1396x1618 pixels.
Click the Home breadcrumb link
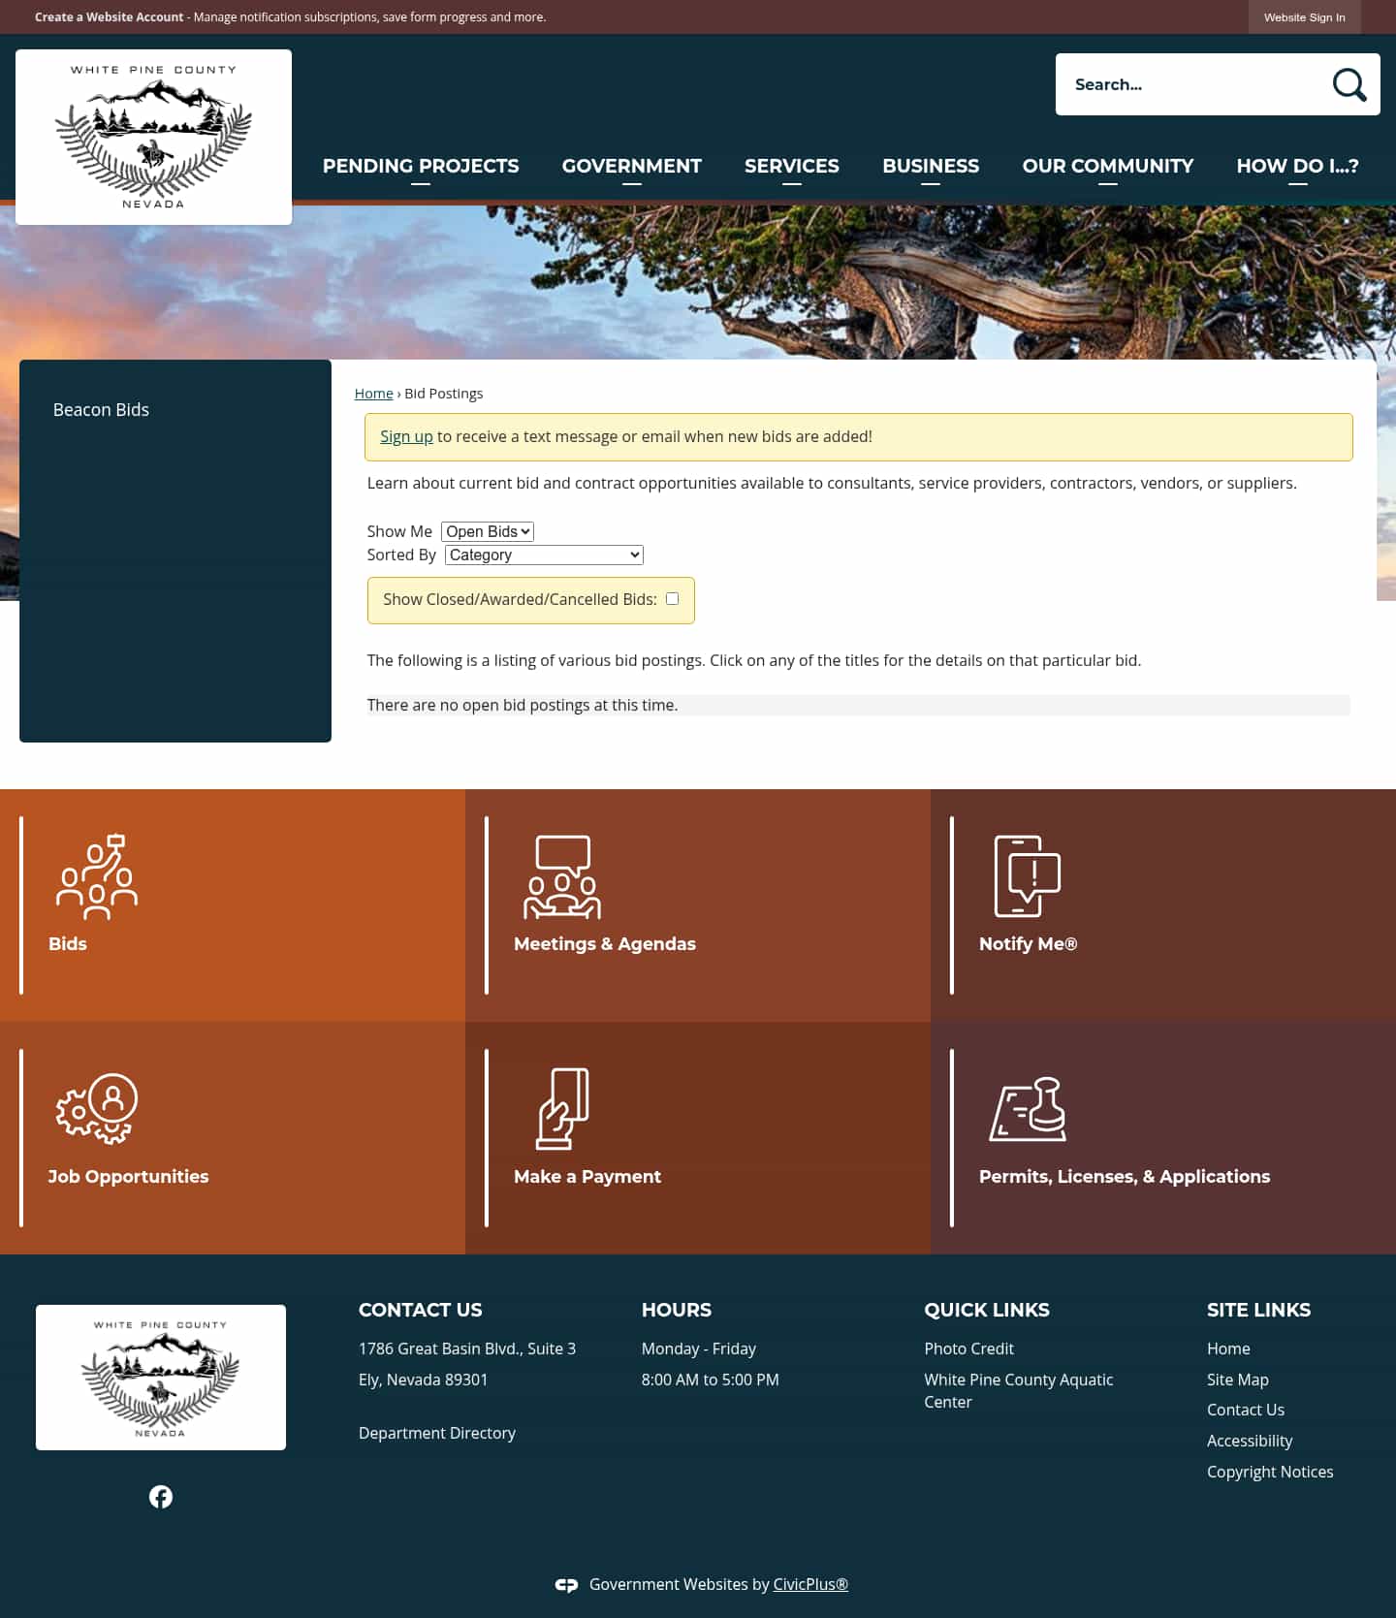pyautogui.click(x=373, y=394)
